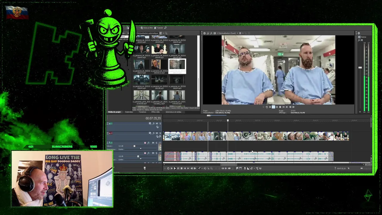Expand edit tool dropdown arrow in timeline toolbar
Screen dimensions: 382x215
202,168
